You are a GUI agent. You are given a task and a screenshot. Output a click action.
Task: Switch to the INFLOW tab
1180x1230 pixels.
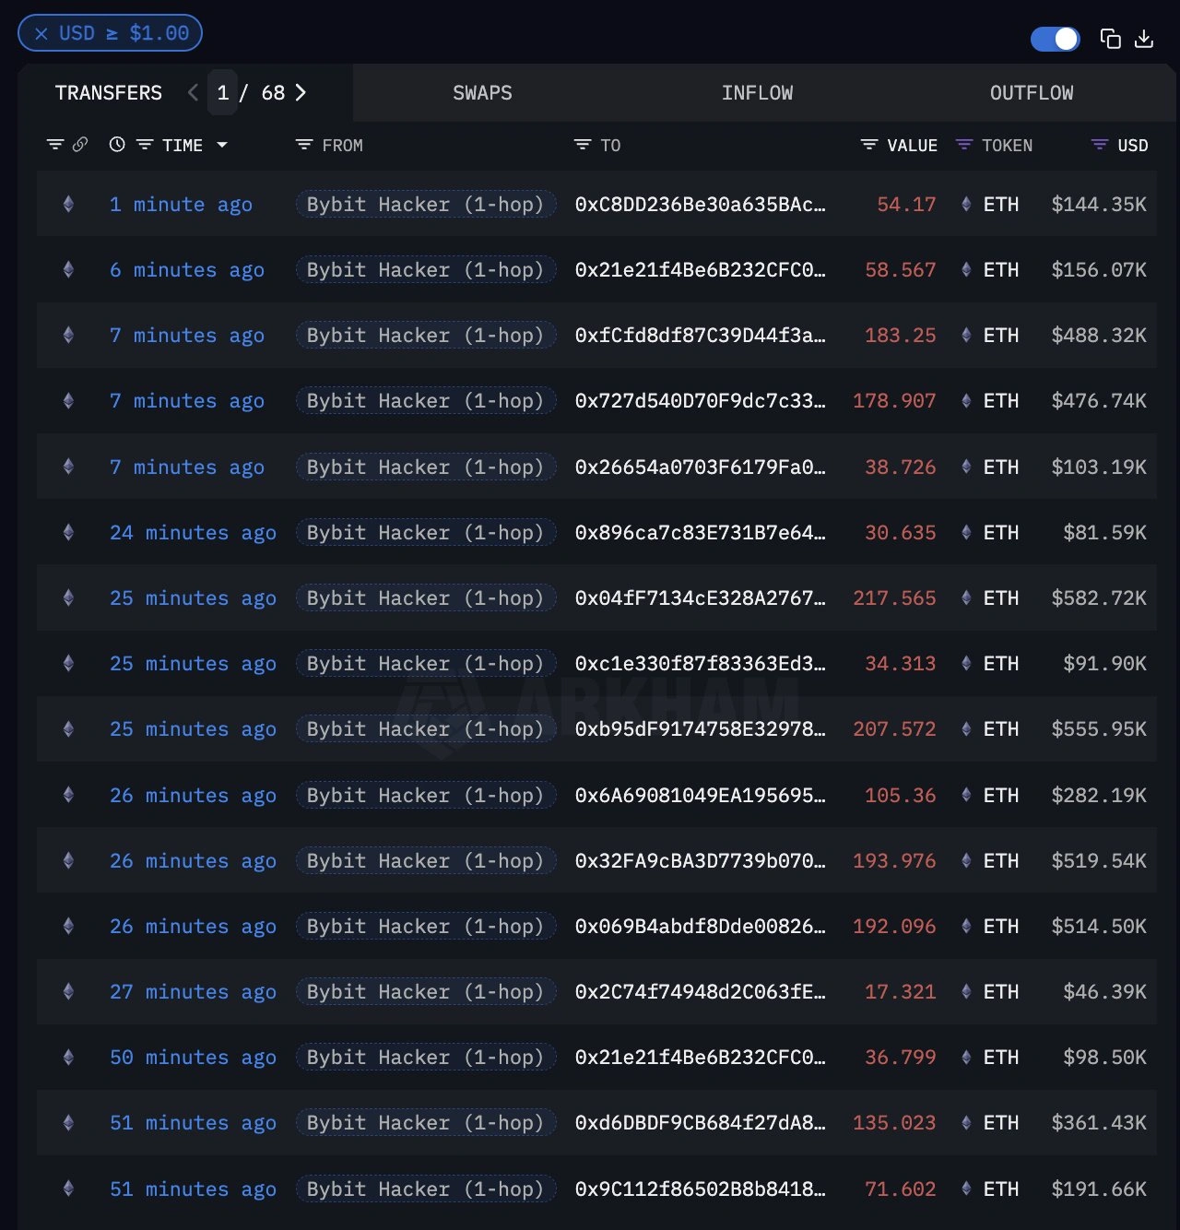[x=758, y=92]
